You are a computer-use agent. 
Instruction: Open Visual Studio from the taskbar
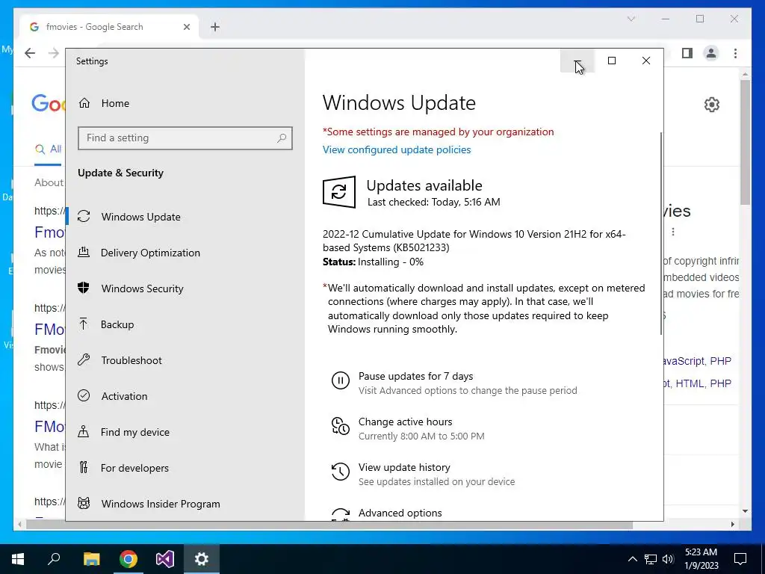click(x=165, y=559)
